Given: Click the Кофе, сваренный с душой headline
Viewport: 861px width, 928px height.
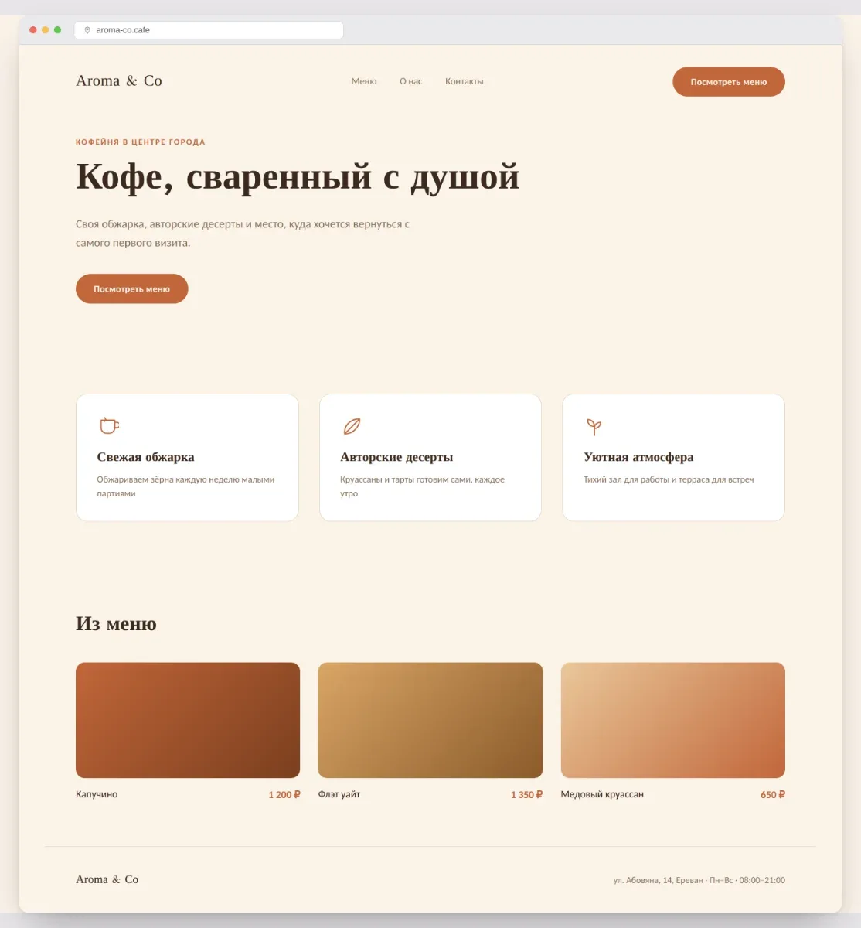Looking at the screenshot, I should (298, 177).
